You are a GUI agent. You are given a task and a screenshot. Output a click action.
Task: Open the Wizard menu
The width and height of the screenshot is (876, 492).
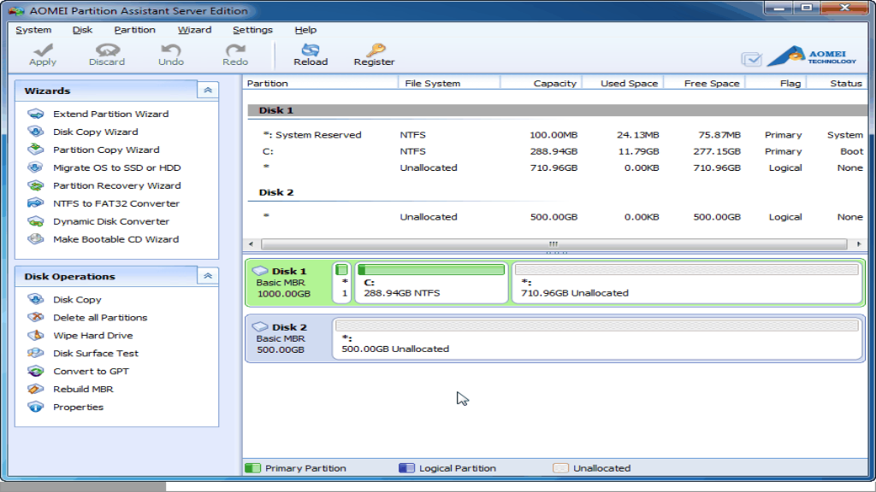pyautogui.click(x=194, y=30)
